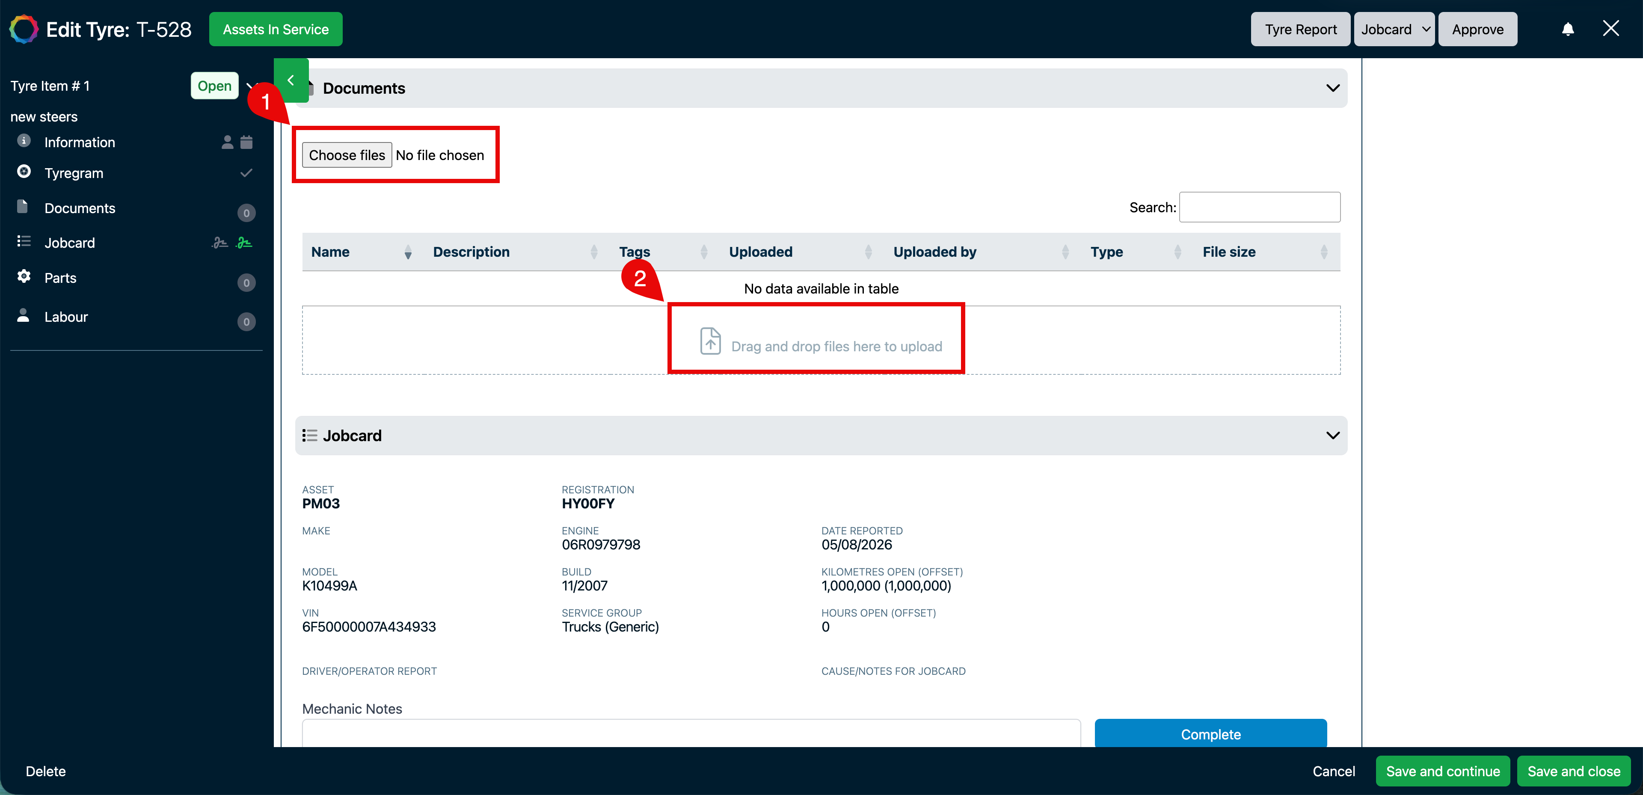Click the Labour count badge

(246, 322)
